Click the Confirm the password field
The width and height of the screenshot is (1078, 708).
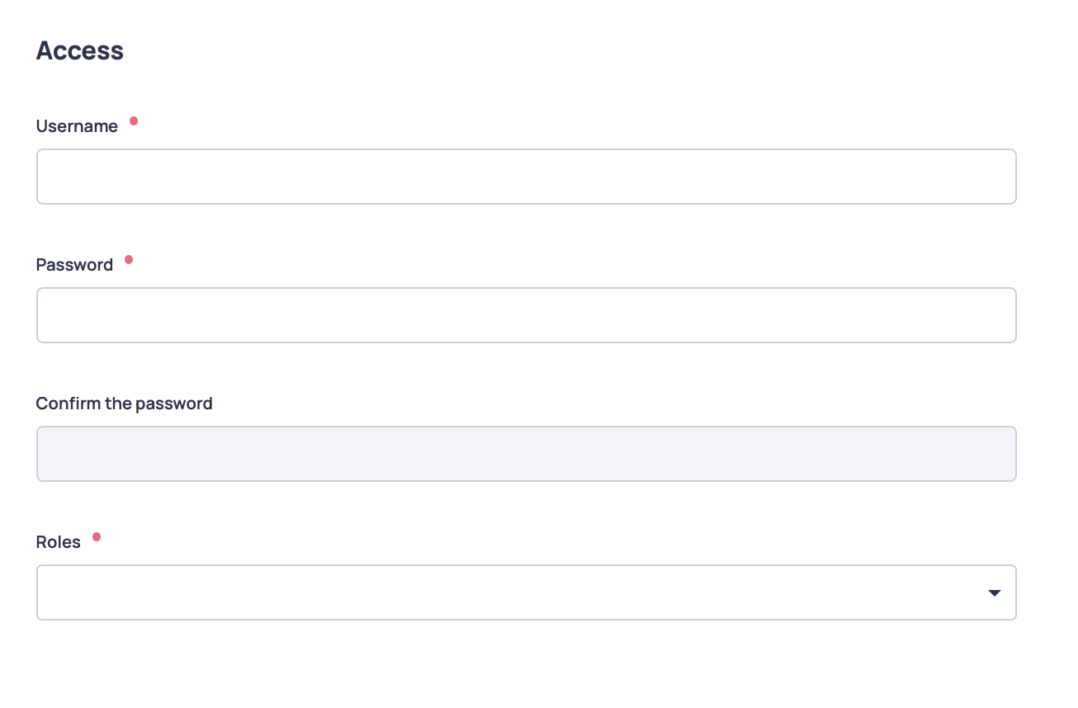(x=526, y=454)
